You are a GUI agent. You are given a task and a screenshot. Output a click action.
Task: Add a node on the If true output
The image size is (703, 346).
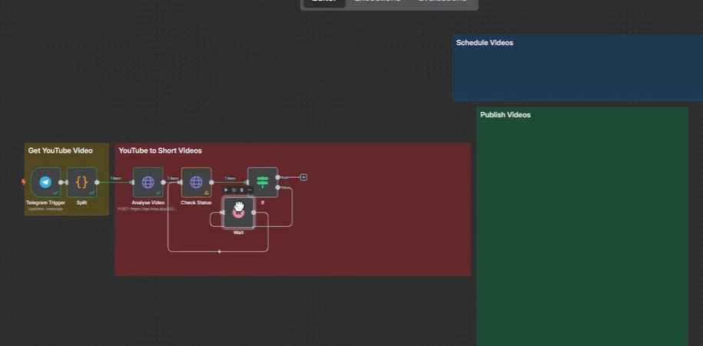tap(303, 177)
